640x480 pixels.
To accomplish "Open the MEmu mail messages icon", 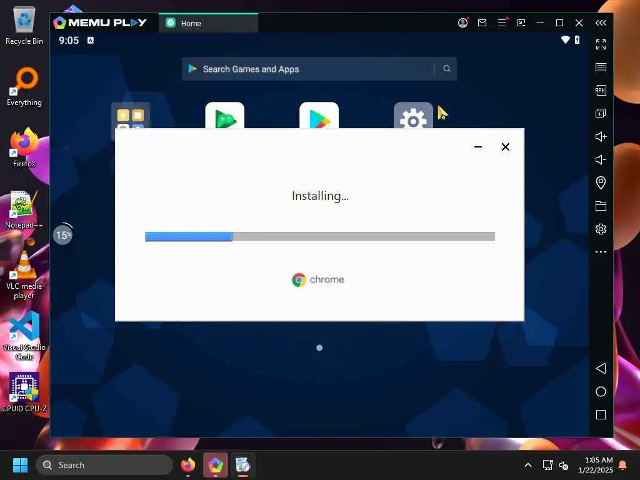I will pos(482,23).
